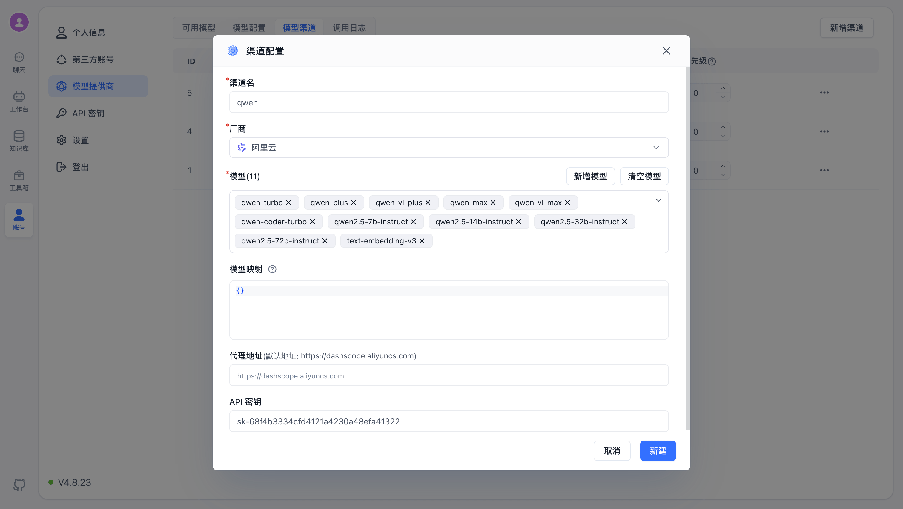This screenshot has width=903, height=509.
Task: Click the GitHub icon at bottom left
Action: point(19,485)
